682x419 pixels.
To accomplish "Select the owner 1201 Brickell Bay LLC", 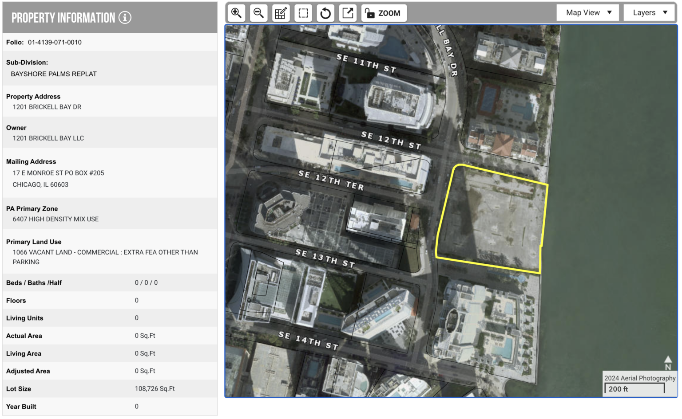I will click(x=48, y=138).
